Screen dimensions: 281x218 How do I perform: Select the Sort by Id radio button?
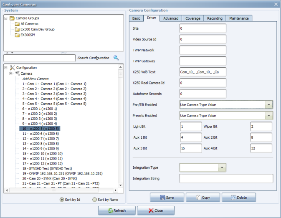click(62, 200)
